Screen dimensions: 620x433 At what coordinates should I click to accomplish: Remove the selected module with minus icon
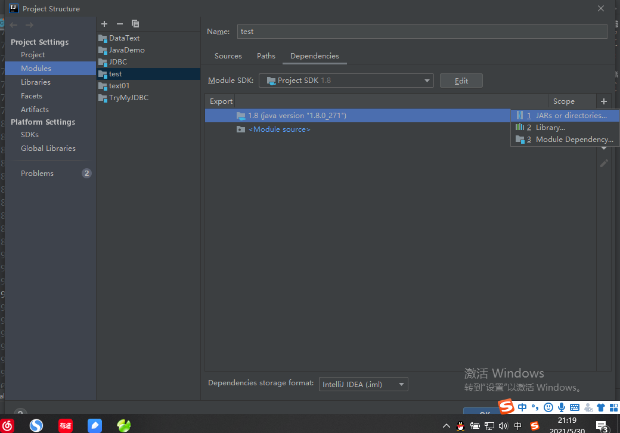click(120, 24)
